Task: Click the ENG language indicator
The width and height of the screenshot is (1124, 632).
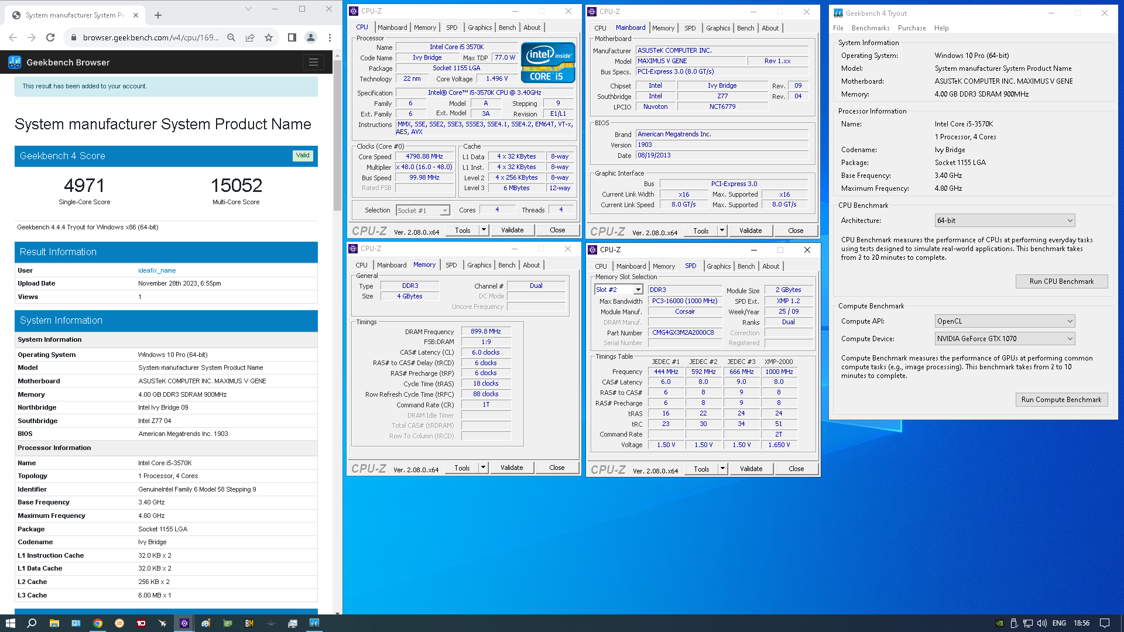Action: (1059, 623)
